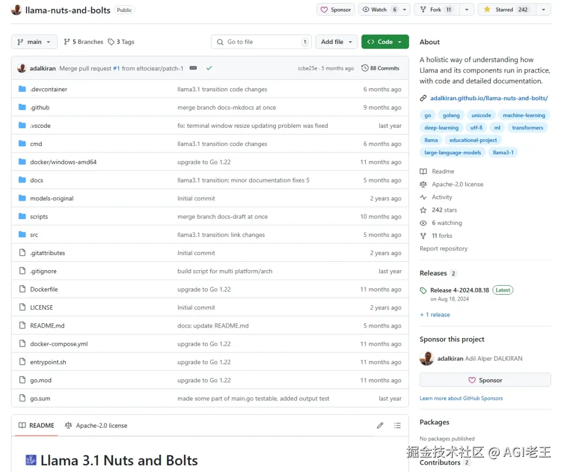Click the repository owner avatar beside llama-nuts-and-bolts

pyautogui.click(x=16, y=10)
